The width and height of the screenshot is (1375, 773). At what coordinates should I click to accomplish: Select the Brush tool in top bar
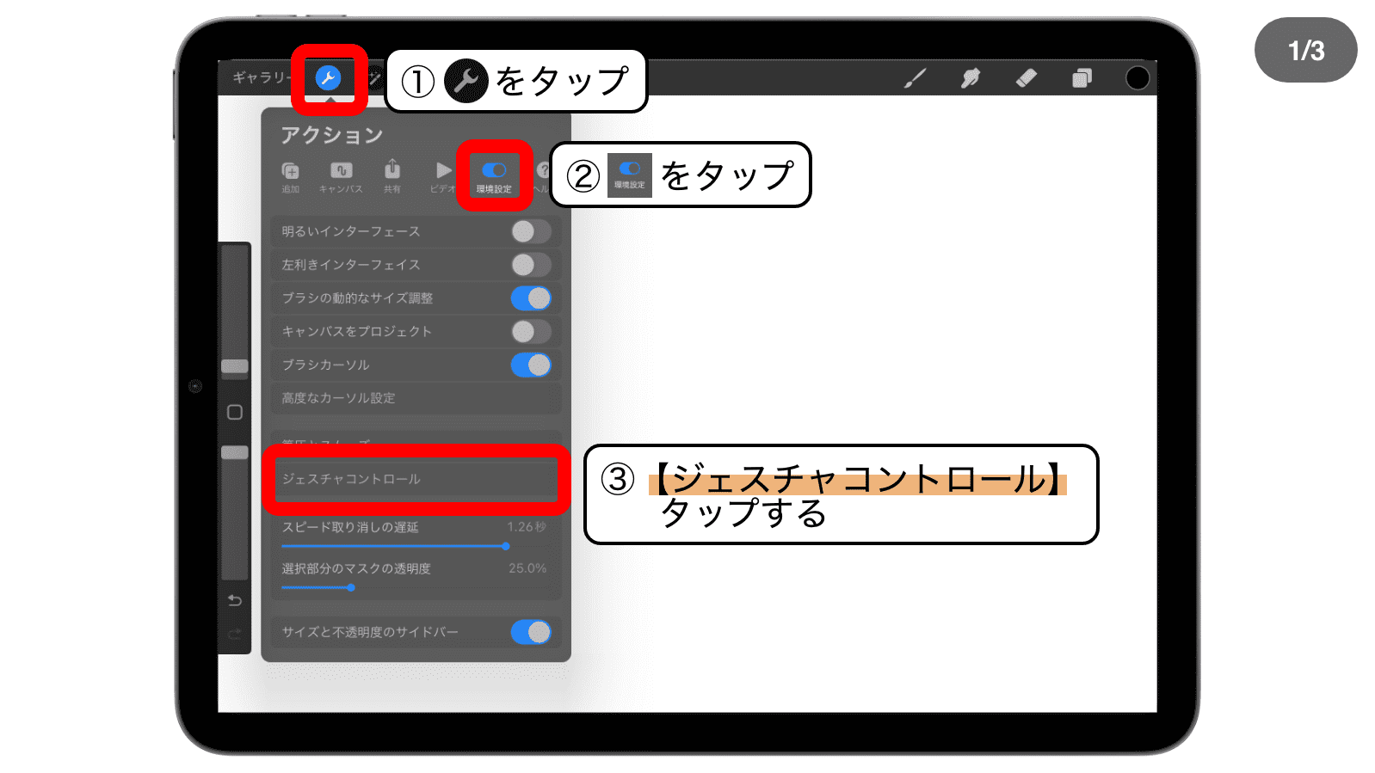(x=915, y=78)
